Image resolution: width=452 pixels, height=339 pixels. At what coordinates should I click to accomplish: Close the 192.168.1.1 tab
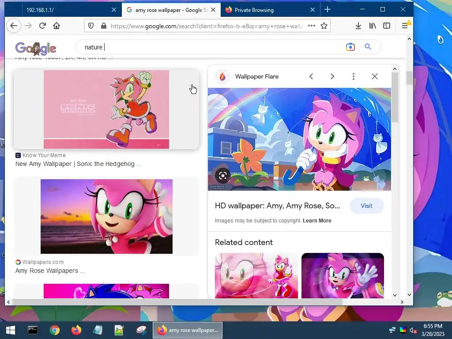point(114,10)
